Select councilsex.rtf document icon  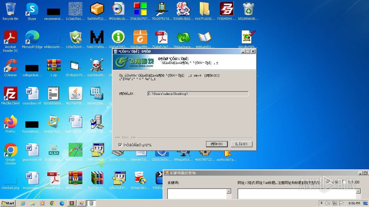tap(32, 96)
